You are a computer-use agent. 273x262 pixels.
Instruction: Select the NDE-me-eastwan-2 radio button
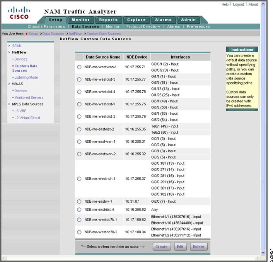coord(79,154)
